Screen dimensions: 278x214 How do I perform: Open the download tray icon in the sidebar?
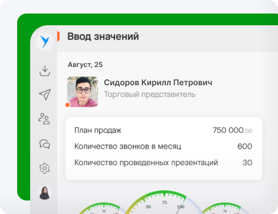[x=45, y=71]
